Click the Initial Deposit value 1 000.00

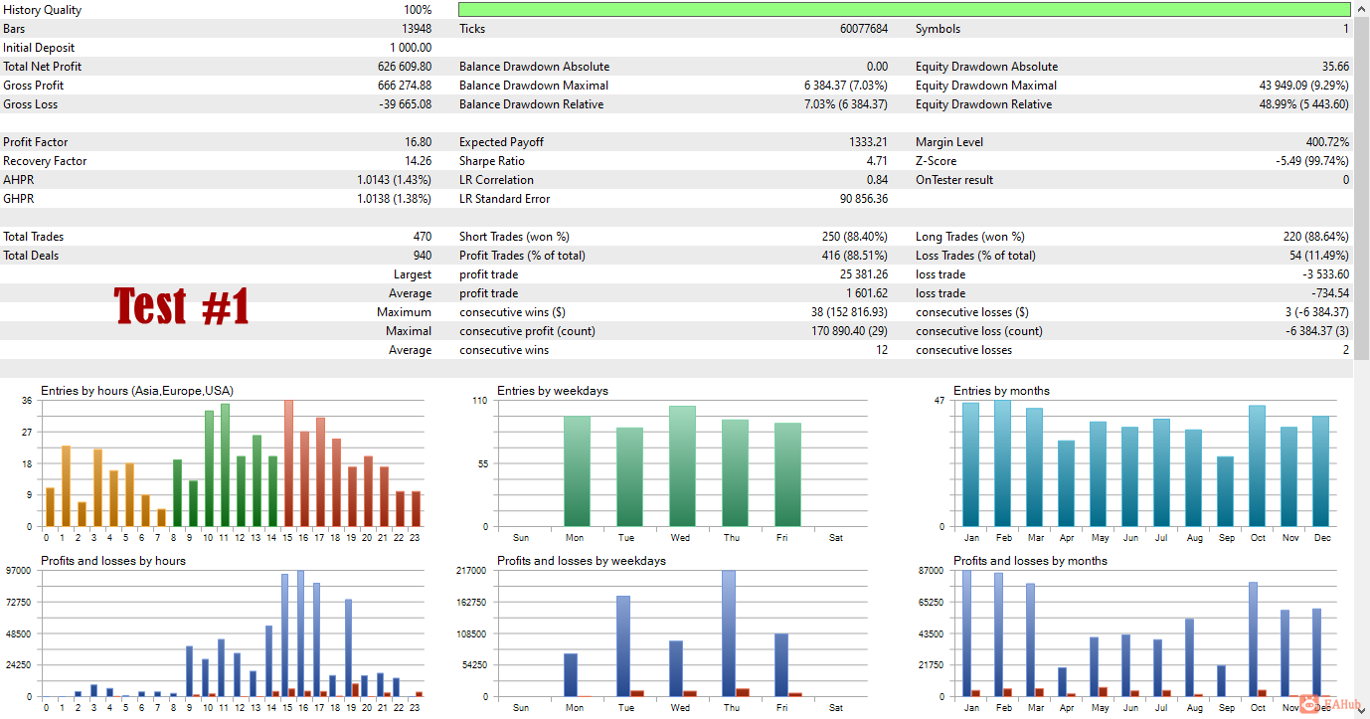coord(410,48)
